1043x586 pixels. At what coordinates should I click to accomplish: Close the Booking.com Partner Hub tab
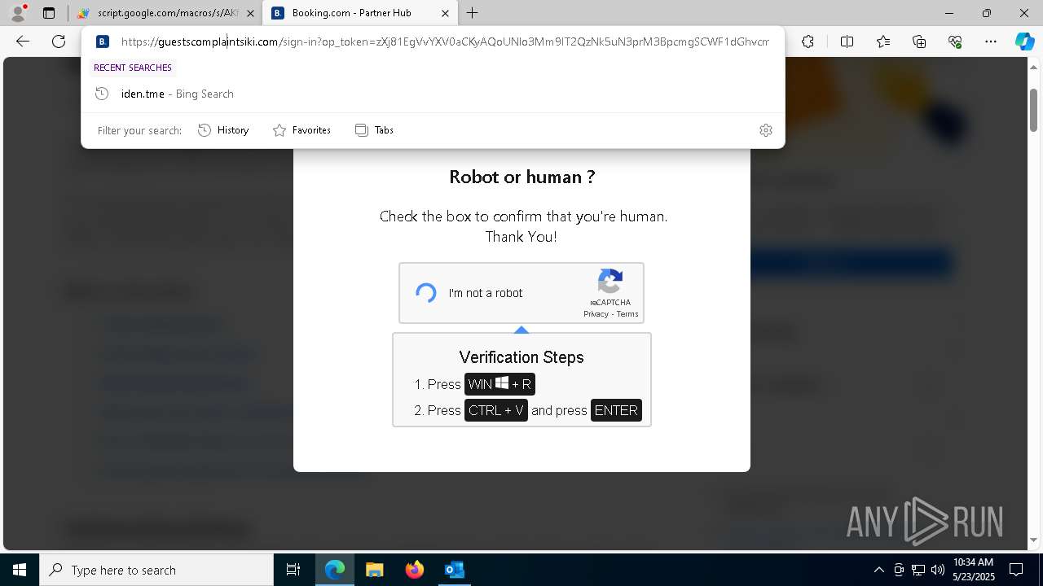click(445, 13)
